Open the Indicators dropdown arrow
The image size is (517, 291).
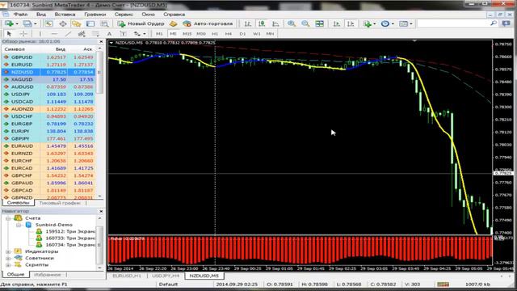click(x=375, y=23)
